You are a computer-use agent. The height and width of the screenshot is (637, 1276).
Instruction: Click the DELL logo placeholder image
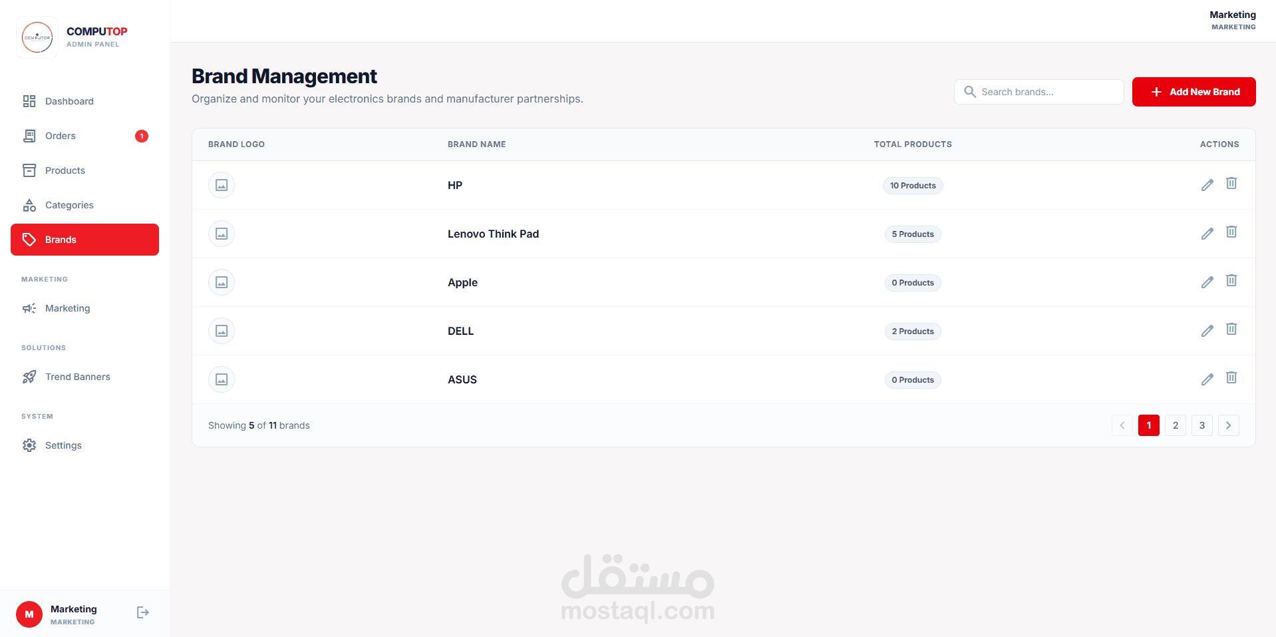(222, 331)
